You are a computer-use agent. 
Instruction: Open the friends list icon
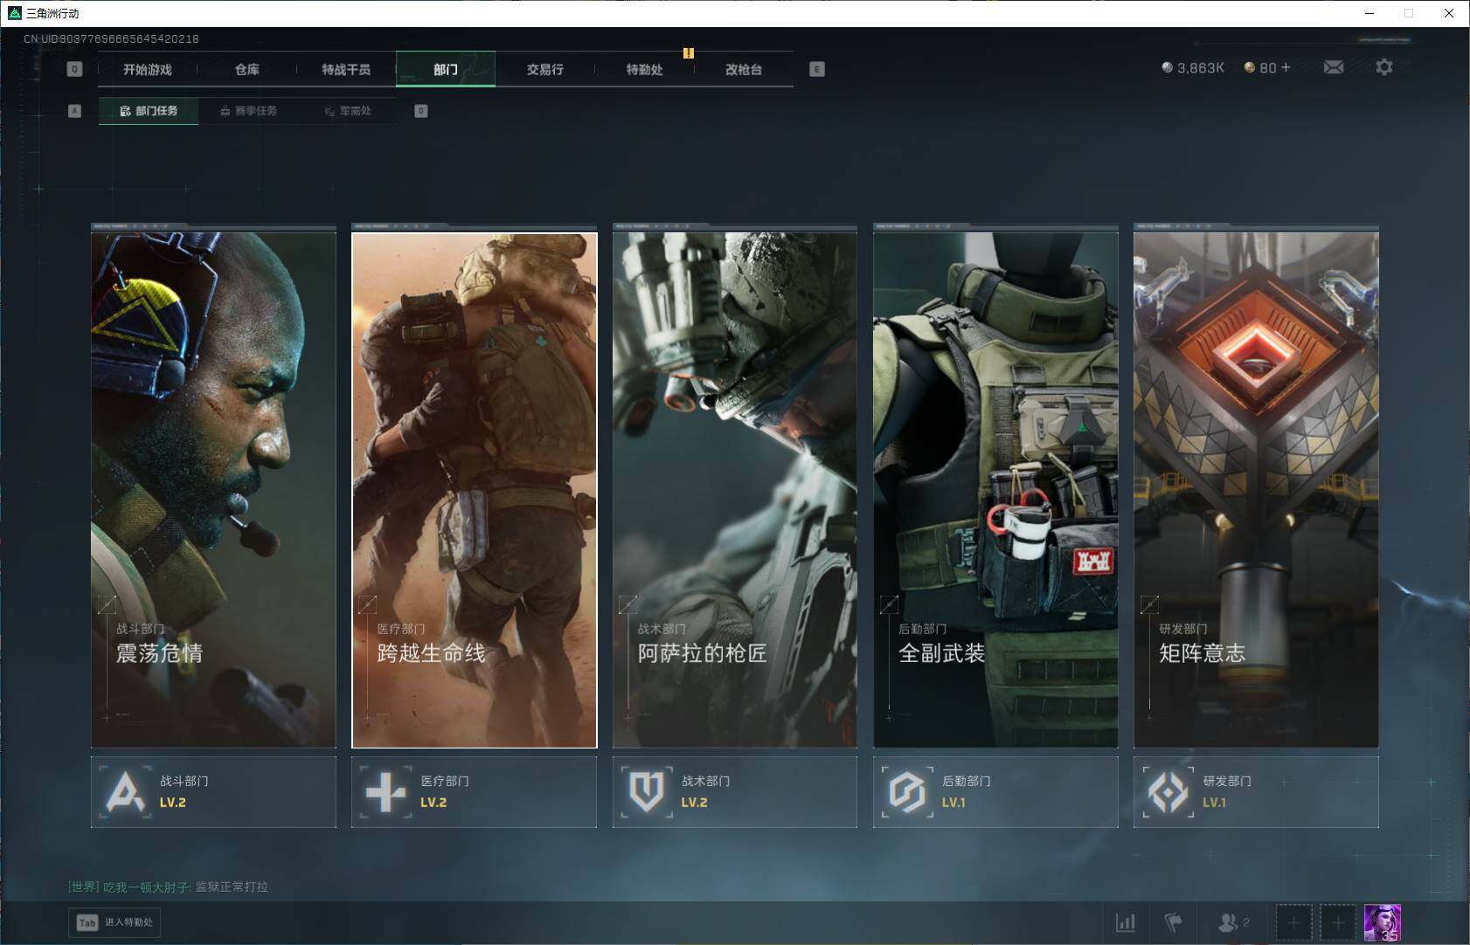(x=1229, y=922)
